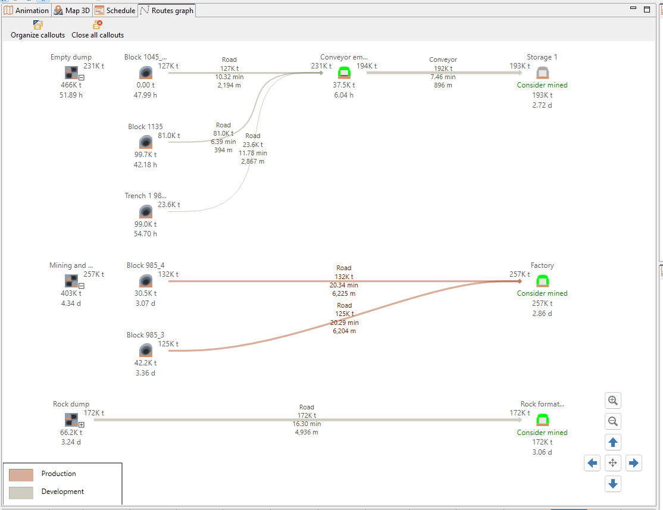Zoom out of the routes graph
This screenshot has width=663, height=510.
612,421
